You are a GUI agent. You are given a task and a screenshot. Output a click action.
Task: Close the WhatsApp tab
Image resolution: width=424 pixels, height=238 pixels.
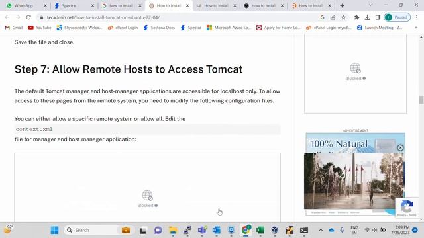coord(45,5)
